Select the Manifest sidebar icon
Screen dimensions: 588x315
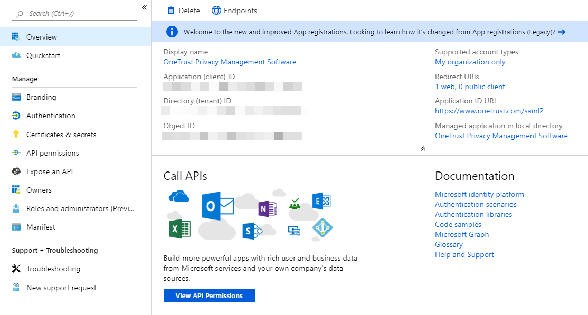17,227
